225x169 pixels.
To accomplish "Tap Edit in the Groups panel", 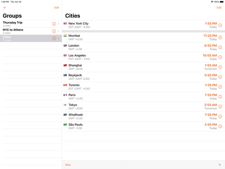I will [57, 8].
